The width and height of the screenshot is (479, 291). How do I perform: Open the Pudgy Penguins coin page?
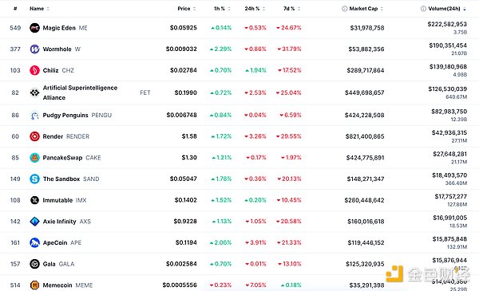point(65,116)
